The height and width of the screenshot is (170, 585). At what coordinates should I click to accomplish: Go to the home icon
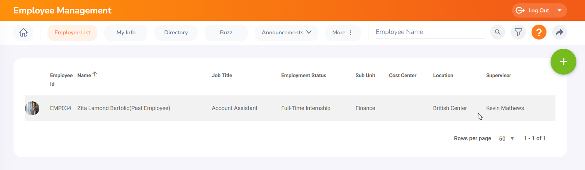tap(23, 32)
